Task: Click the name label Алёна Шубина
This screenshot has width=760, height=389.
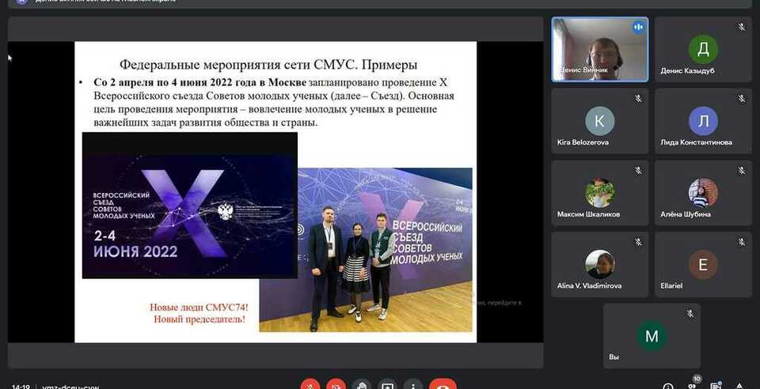Action: click(x=686, y=213)
